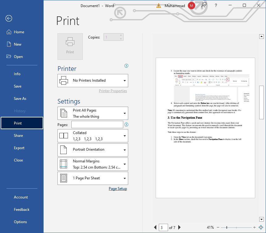The height and width of the screenshot is (233, 266).
Task: Click the zoom in plus icon
Action: [x=254, y=227]
